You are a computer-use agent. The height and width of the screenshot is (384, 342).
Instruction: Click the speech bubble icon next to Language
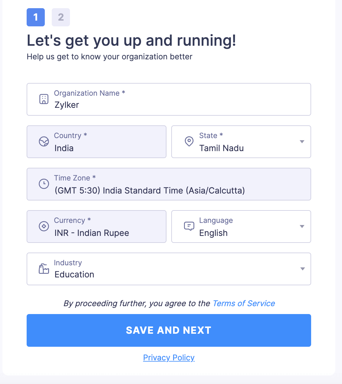point(189,226)
